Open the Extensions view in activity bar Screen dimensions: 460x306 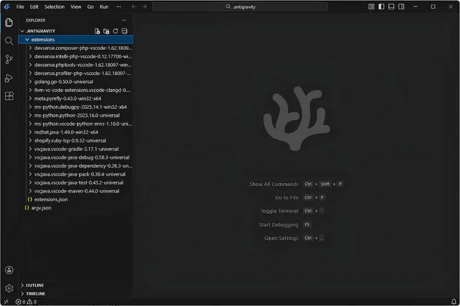point(9,96)
